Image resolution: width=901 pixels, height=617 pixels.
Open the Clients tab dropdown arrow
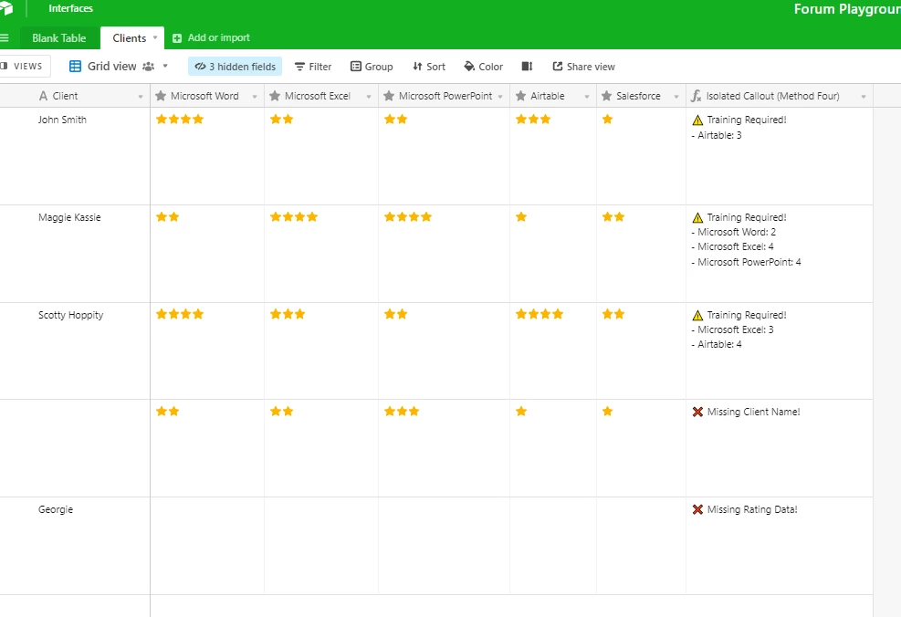pyautogui.click(x=154, y=38)
